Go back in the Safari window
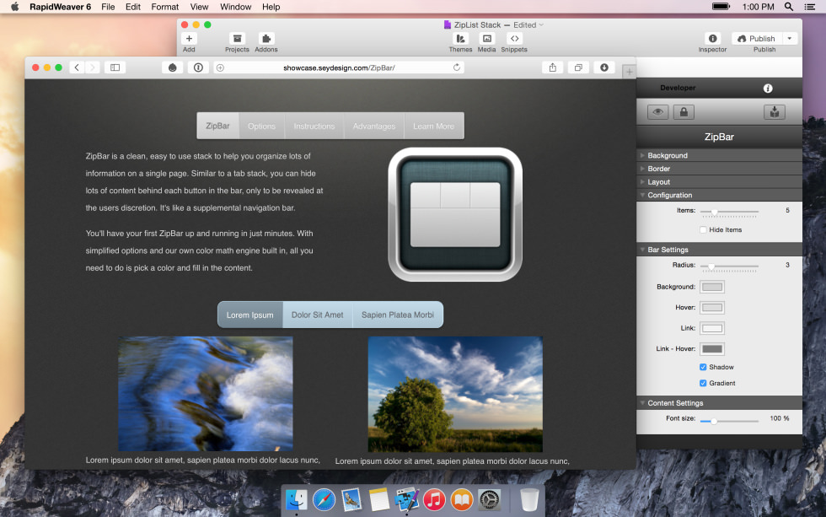 [x=77, y=67]
